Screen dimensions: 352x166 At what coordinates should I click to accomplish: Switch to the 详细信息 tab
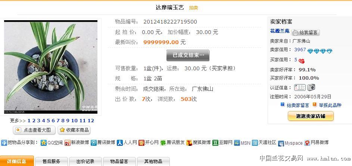(17, 161)
